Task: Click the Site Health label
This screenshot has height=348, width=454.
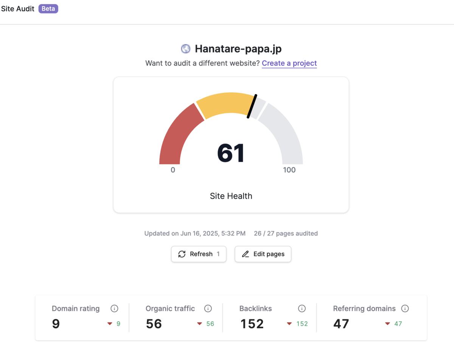Action: point(231,196)
